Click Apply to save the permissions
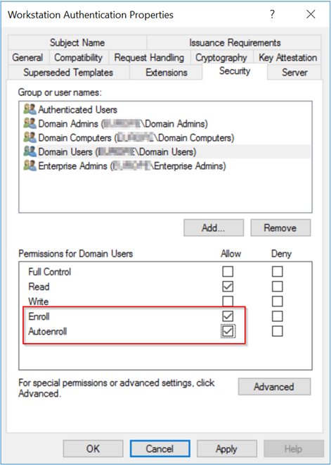 coord(226,449)
